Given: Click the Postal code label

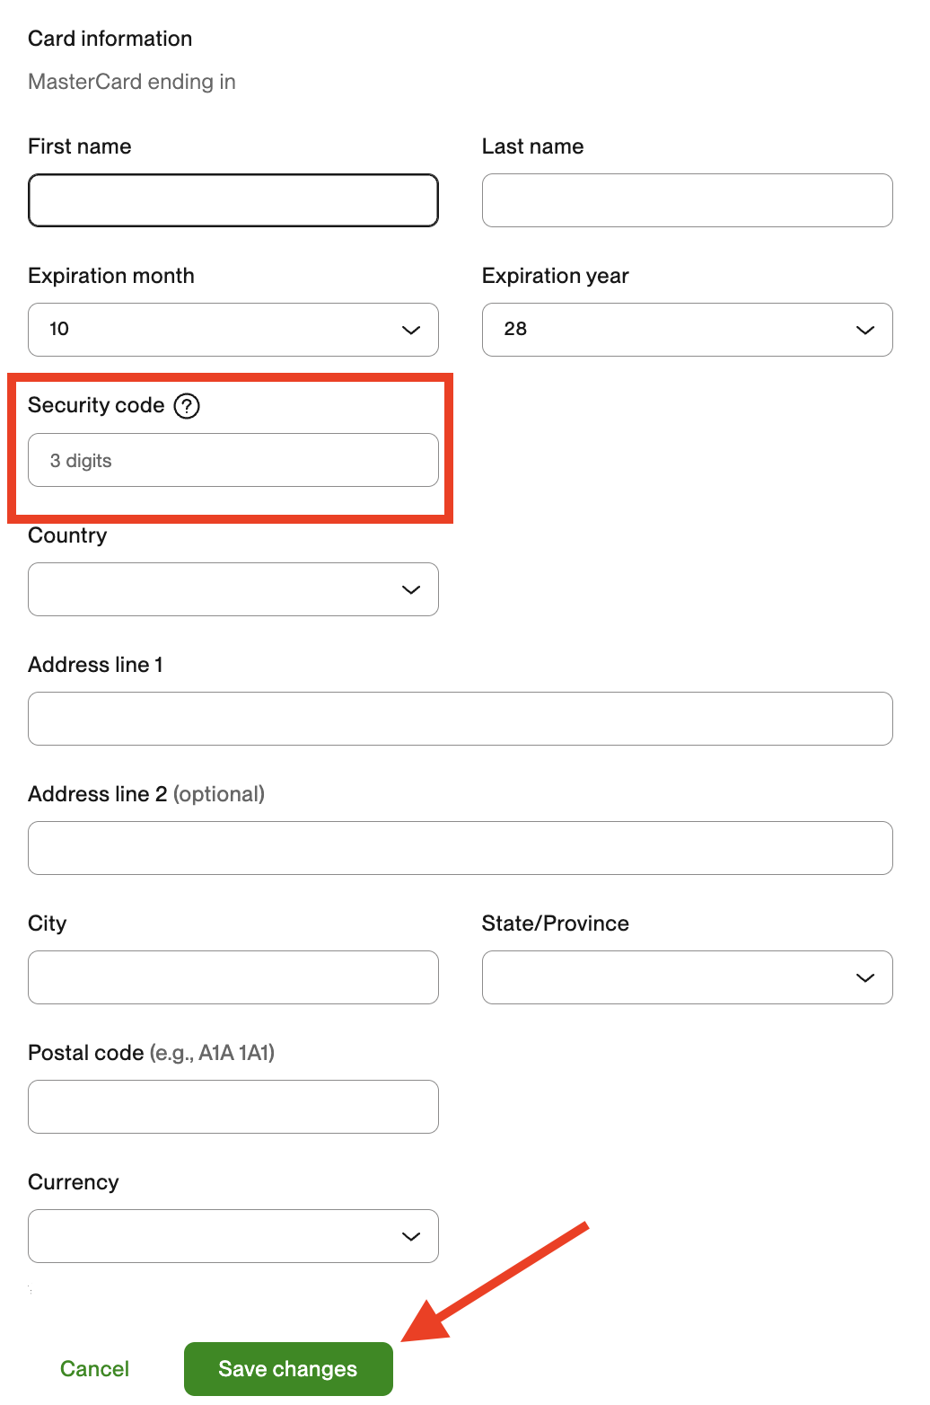Looking at the screenshot, I should [x=86, y=1053].
